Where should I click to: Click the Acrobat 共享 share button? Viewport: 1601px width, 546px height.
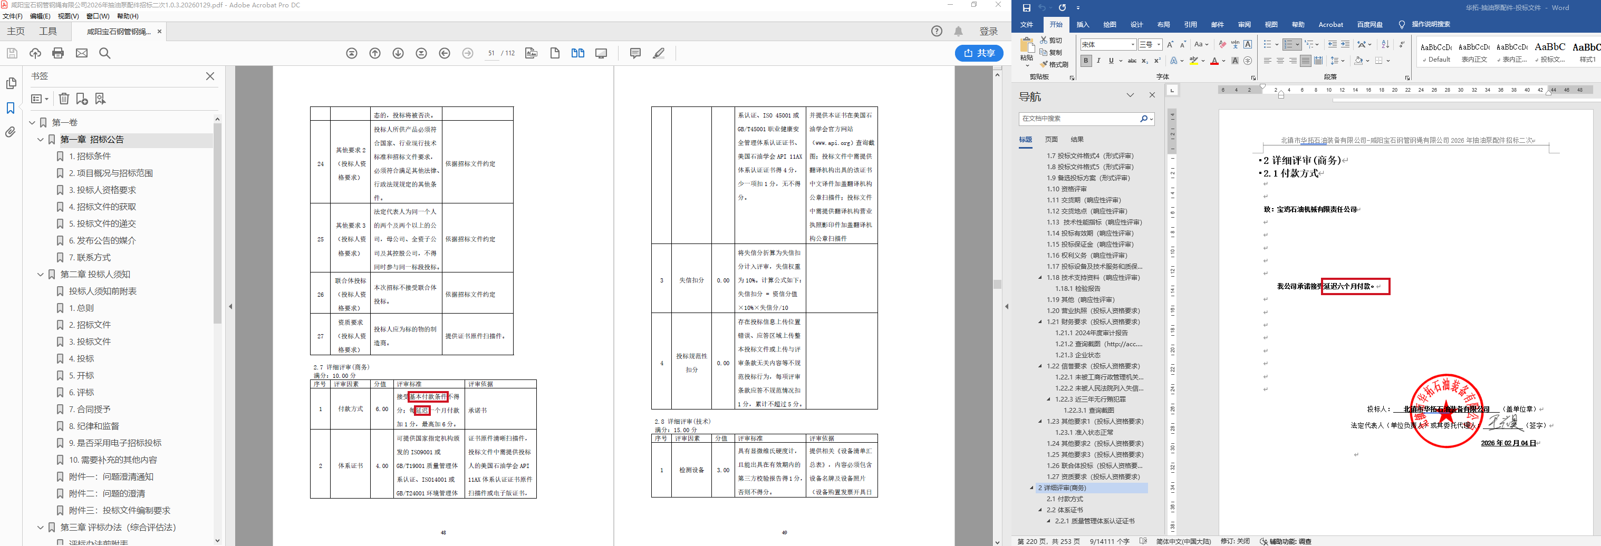(979, 53)
